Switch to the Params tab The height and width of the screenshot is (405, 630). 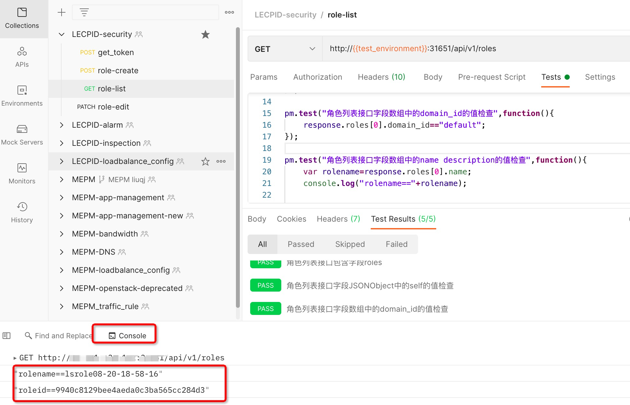pos(264,77)
